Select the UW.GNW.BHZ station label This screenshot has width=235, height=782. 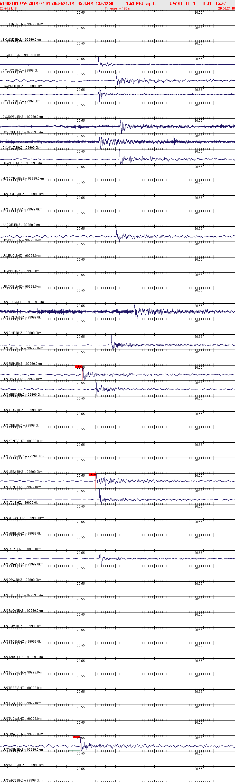[22, 379]
